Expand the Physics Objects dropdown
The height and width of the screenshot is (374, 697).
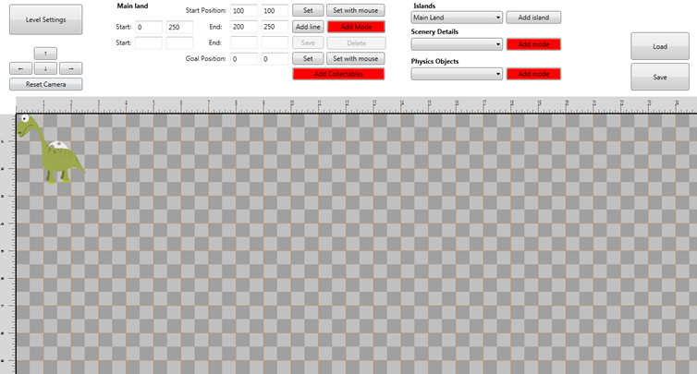[x=457, y=74]
